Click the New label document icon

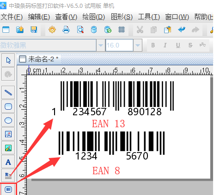6,30
